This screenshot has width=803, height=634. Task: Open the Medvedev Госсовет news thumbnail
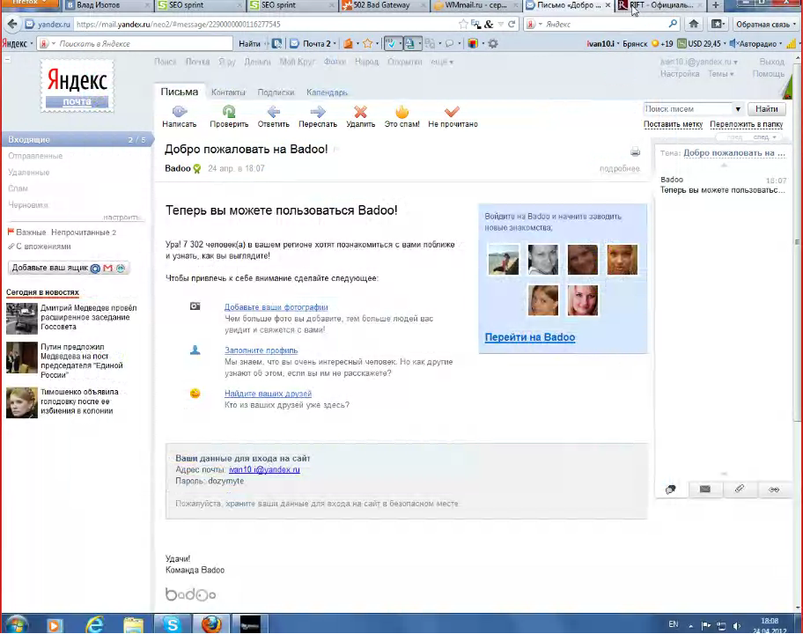(x=21, y=319)
